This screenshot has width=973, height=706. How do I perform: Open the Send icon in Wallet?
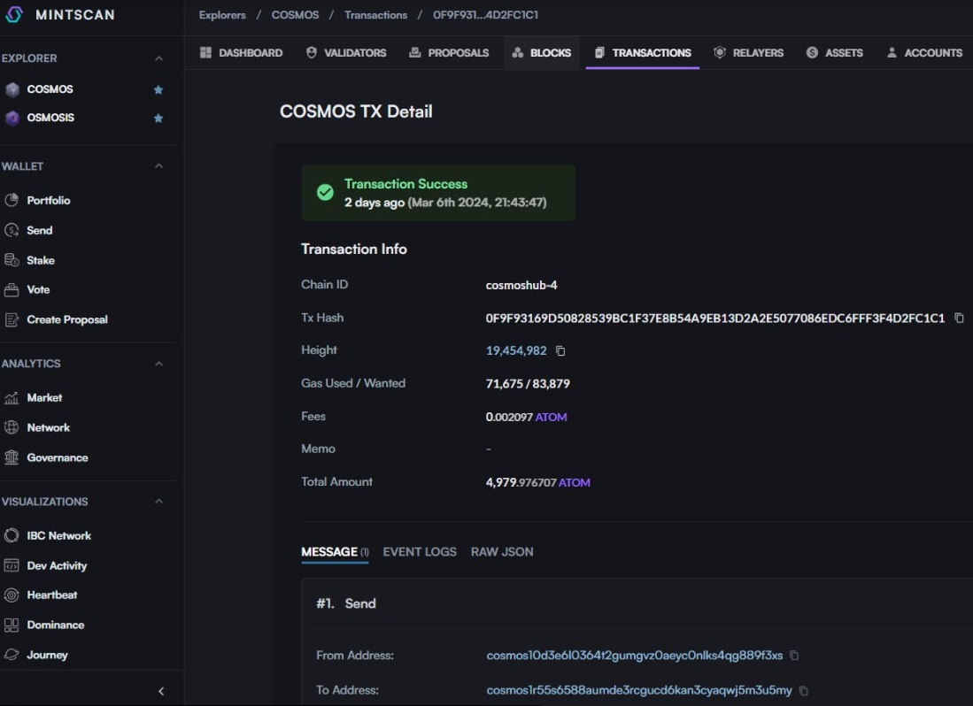[12, 230]
